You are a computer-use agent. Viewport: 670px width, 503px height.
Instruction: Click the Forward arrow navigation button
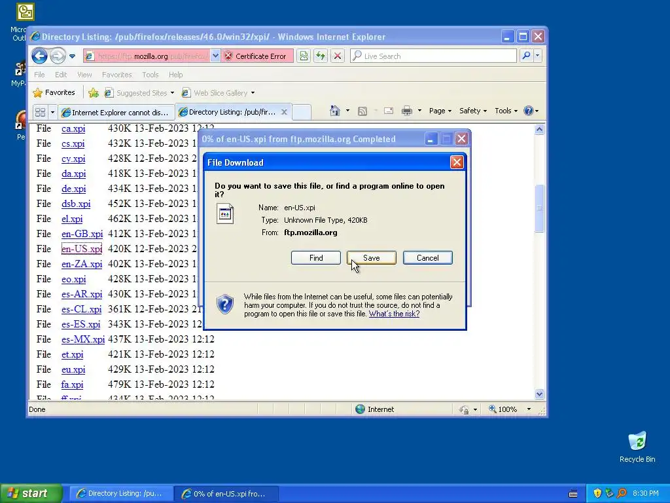pos(58,56)
